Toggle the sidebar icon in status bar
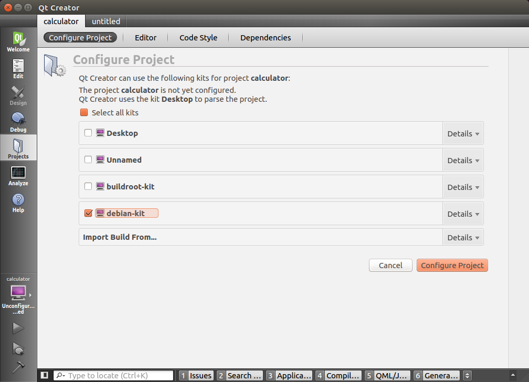 click(45, 375)
